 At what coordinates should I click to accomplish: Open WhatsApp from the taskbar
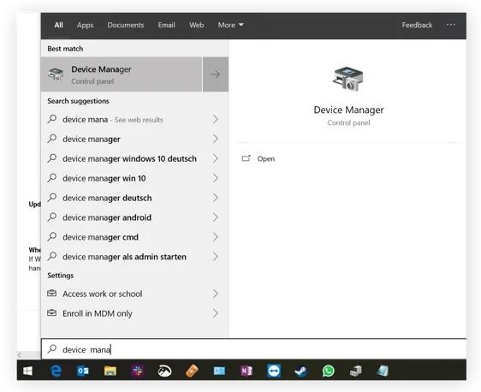[x=329, y=371]
